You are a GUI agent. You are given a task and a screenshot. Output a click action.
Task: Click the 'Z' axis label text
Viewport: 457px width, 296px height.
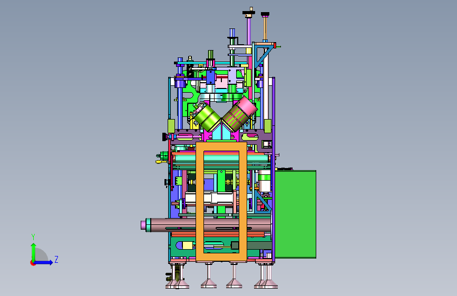coord(56,259)
